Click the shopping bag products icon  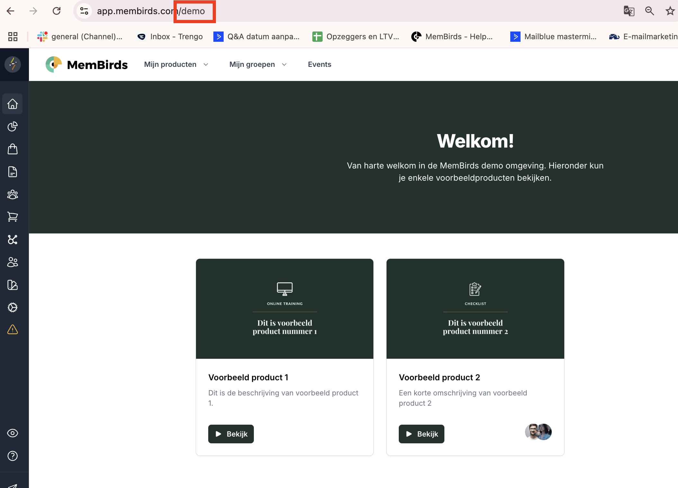(x=13, y=149)
